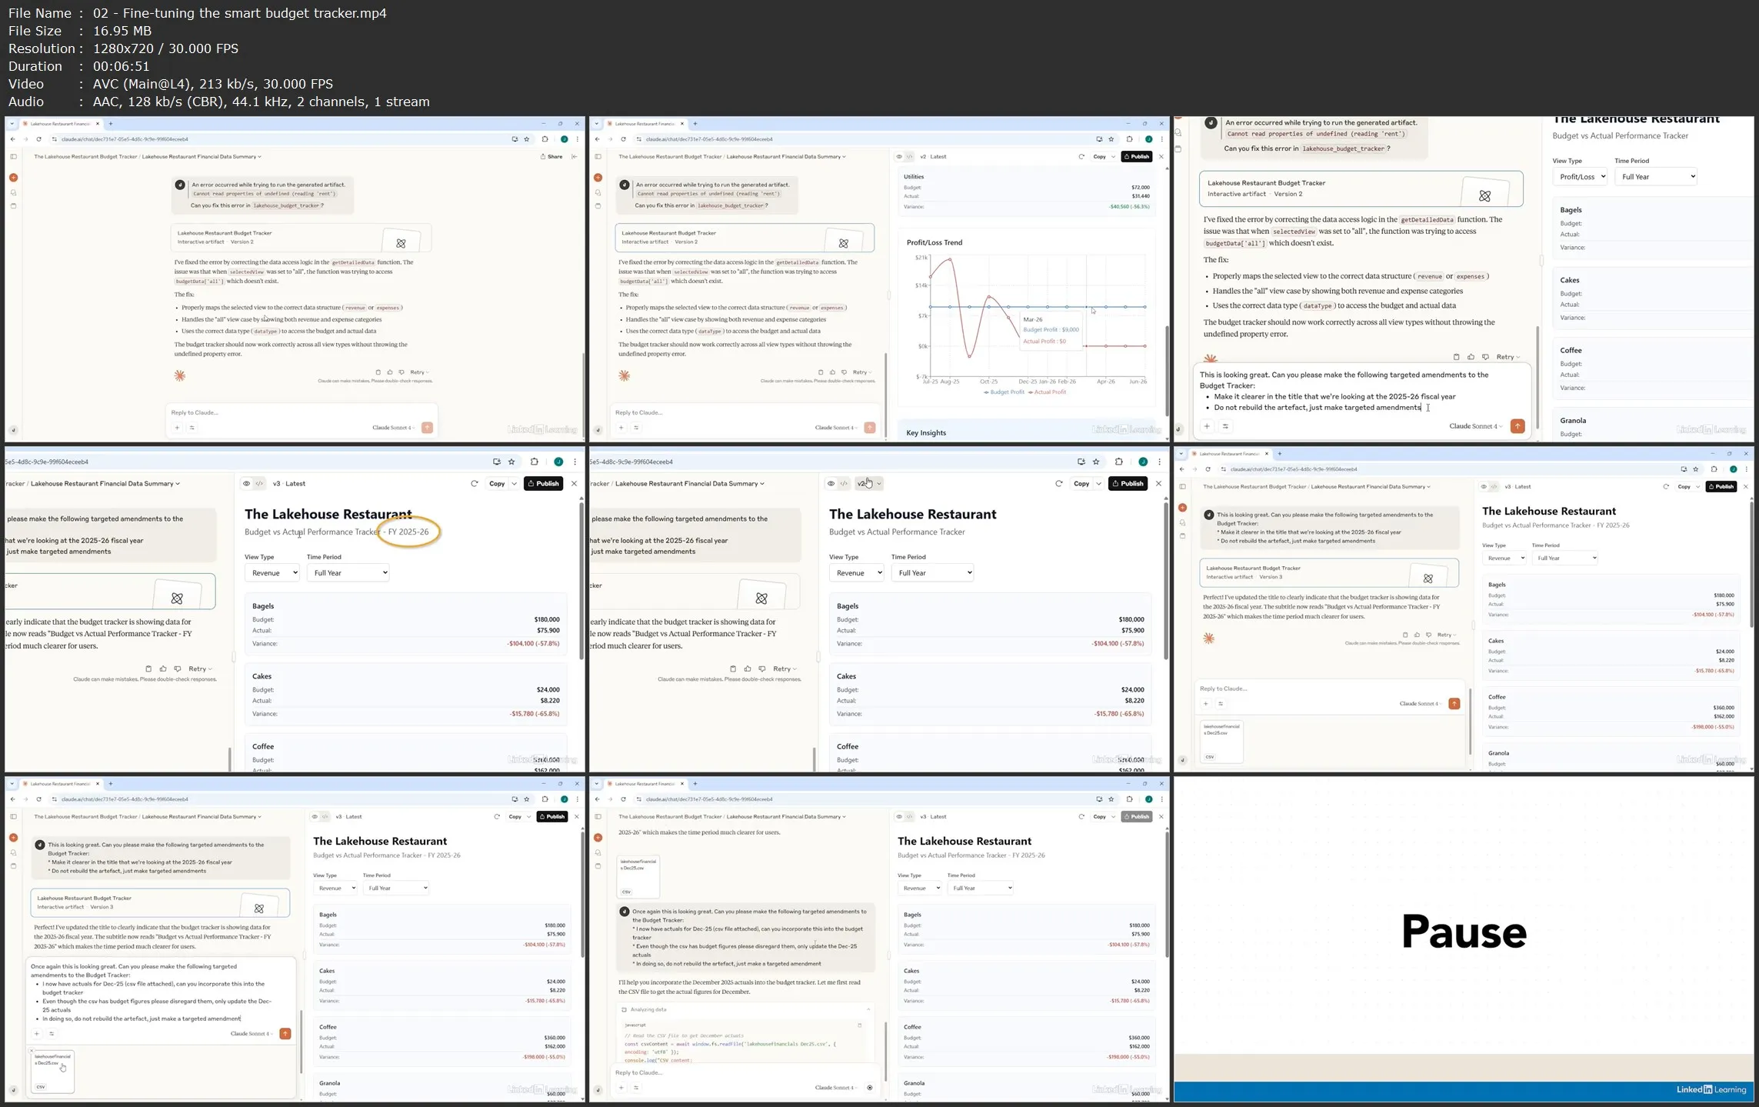1759x1107 pixels.
Task: Open the Full Year dropdown beside Profit/Loss
Action: 1655,177
